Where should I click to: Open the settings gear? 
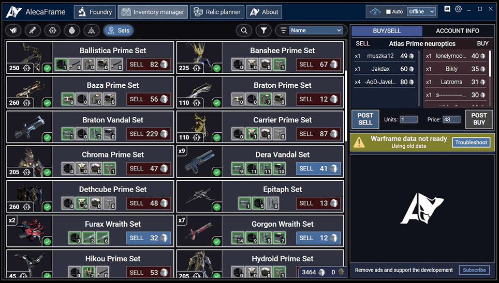[x=458, y=9]
